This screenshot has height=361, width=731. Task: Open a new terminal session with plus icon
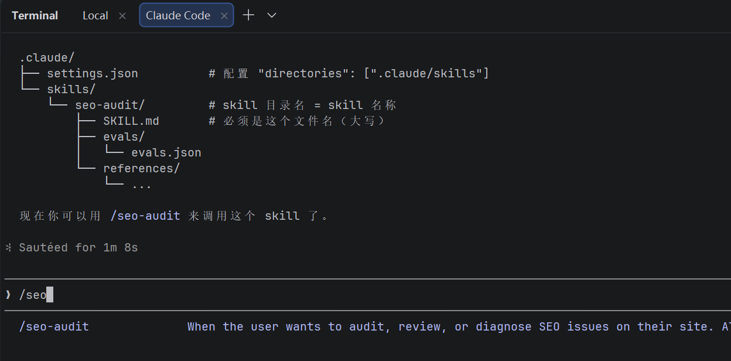tap(248, 15)
